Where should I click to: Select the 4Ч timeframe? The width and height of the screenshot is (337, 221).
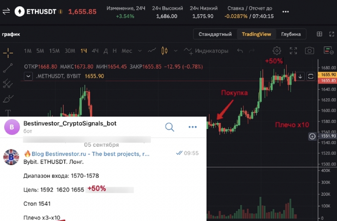[95, 51]
